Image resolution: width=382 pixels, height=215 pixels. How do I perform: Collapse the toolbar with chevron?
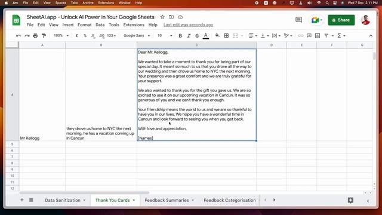[x=371, y=36]
